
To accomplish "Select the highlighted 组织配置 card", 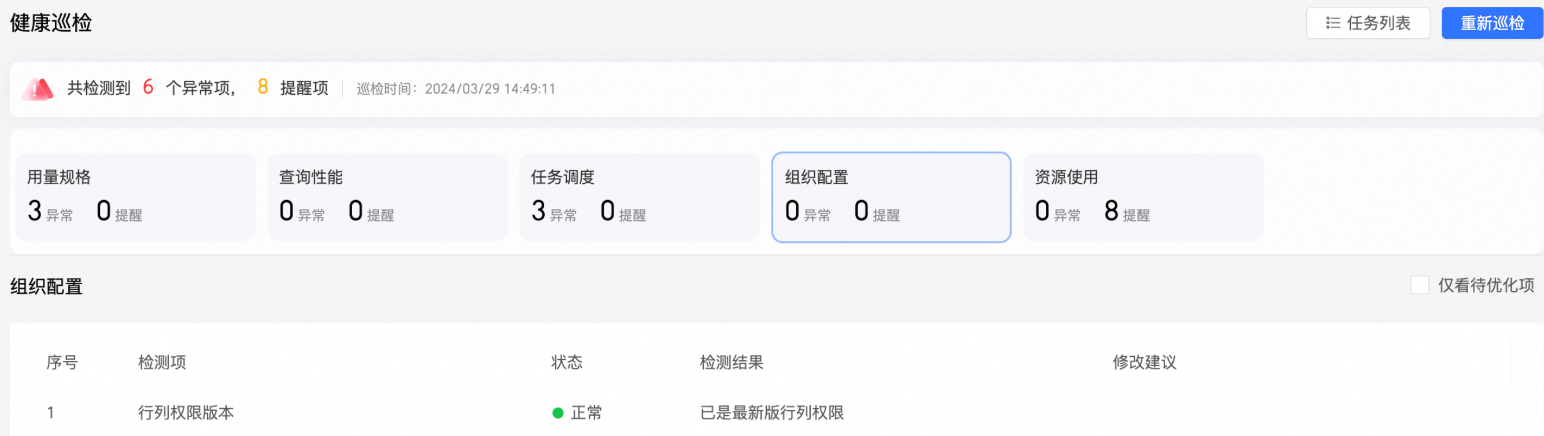I will point(891,197).
